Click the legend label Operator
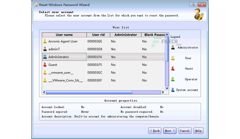The height and width of the screenshot is (139, 240). pos(191,79)
